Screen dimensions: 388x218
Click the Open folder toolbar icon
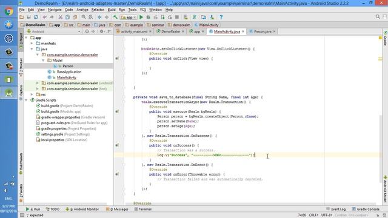[x=22, y=18]
